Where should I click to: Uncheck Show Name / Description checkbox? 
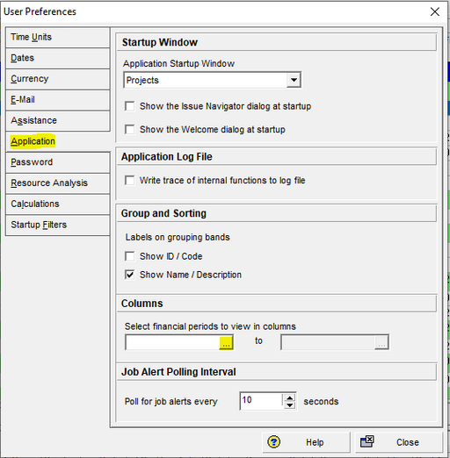[129, 275]
